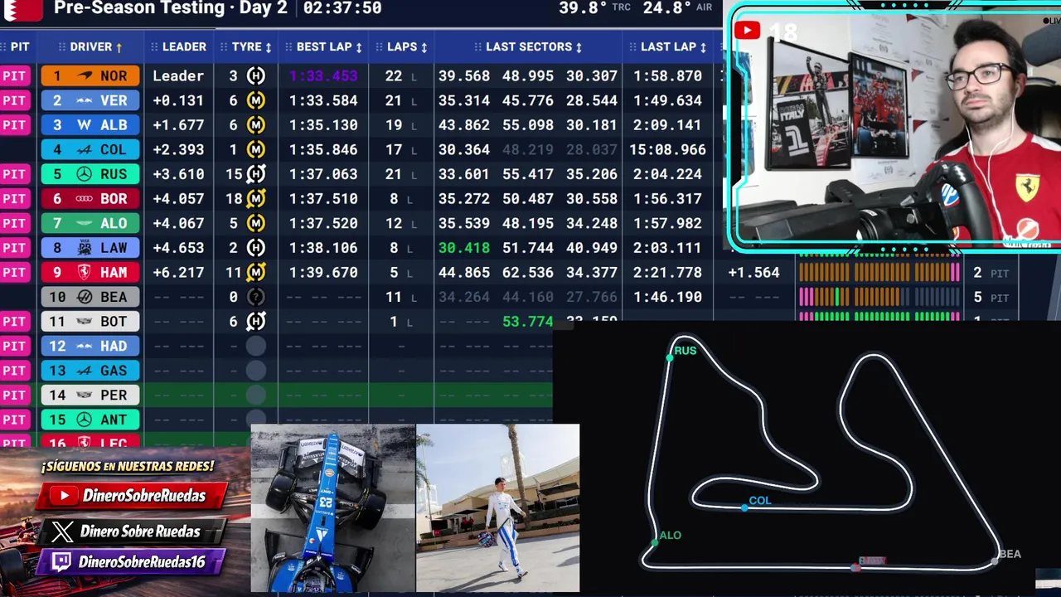Click the Pre-Season Testing Day 2 title
Screen dimensions: 1061x597
point(171,8)
